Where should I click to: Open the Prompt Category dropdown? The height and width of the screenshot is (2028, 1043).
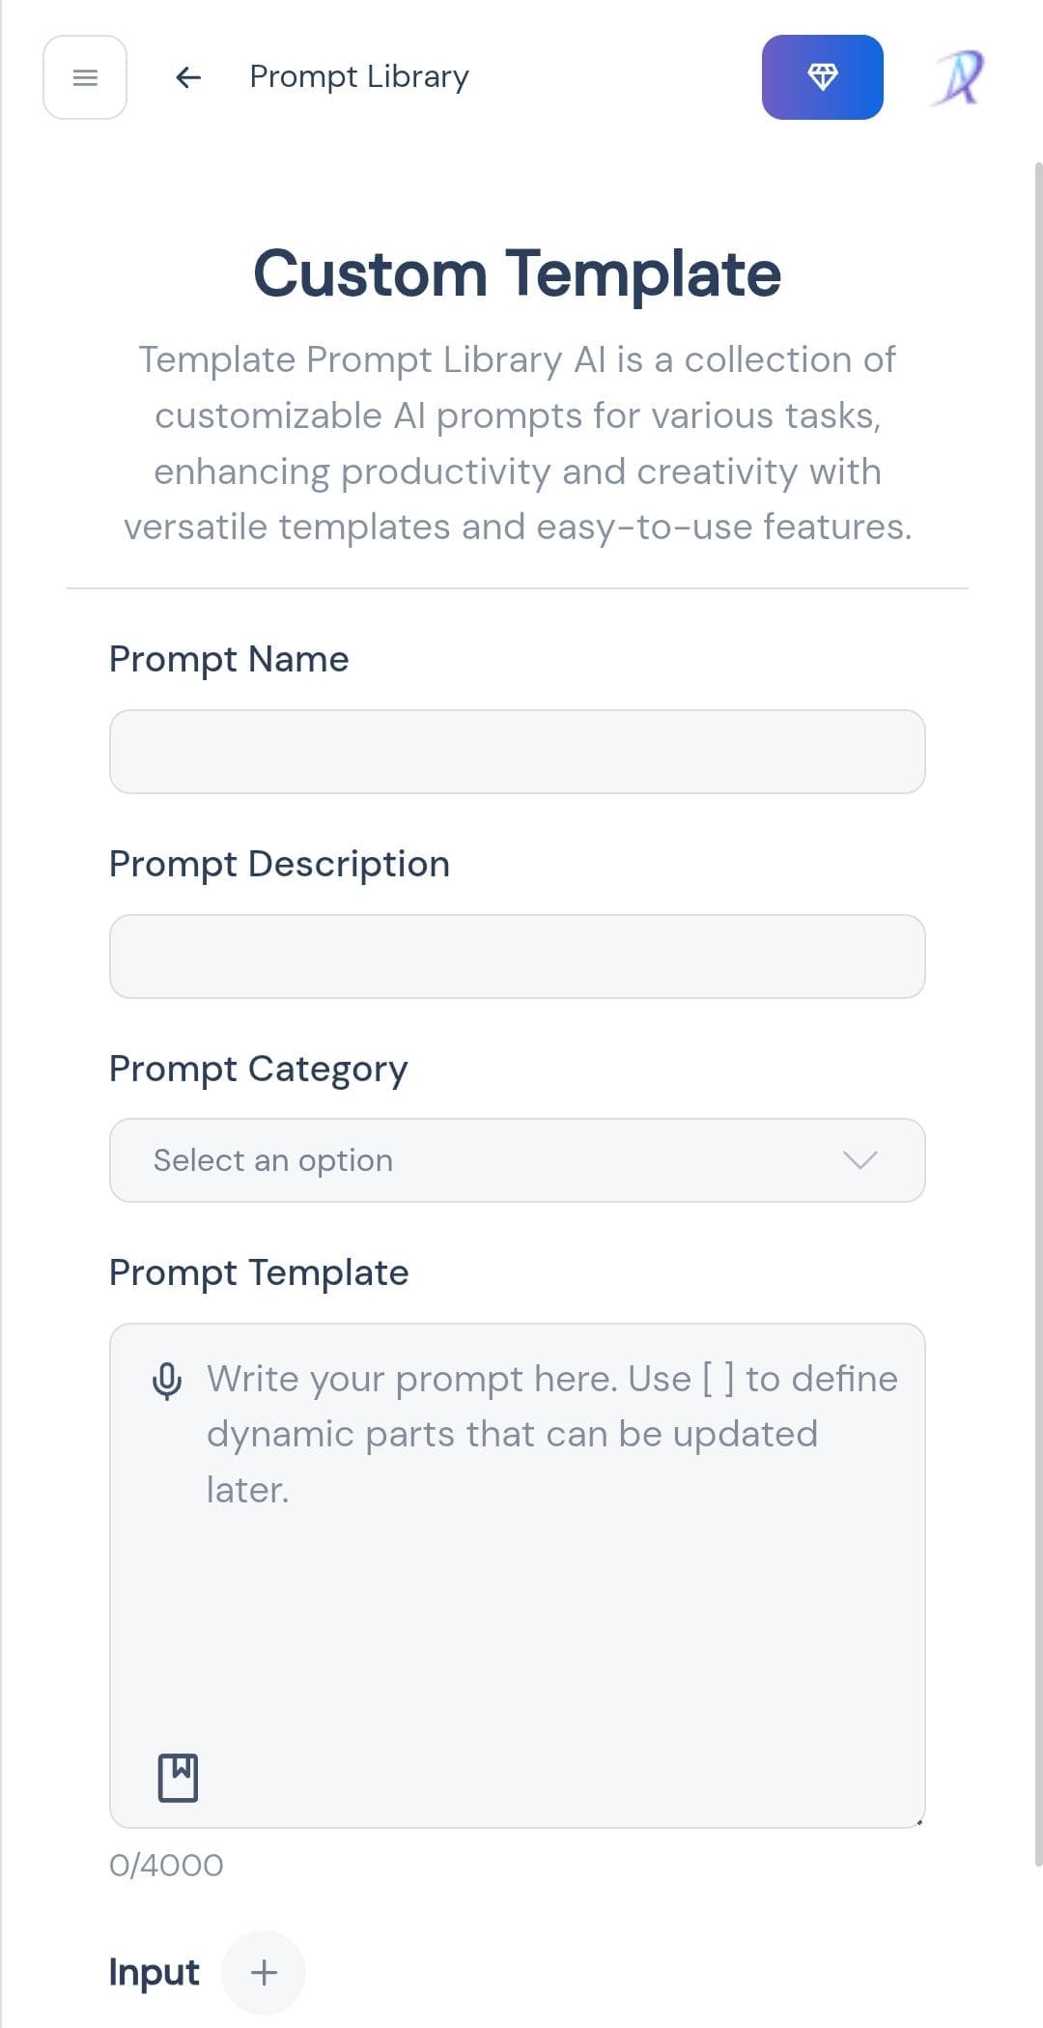(518, 1159)
